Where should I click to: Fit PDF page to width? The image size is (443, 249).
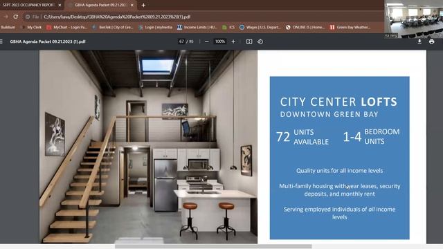(249, 41)
